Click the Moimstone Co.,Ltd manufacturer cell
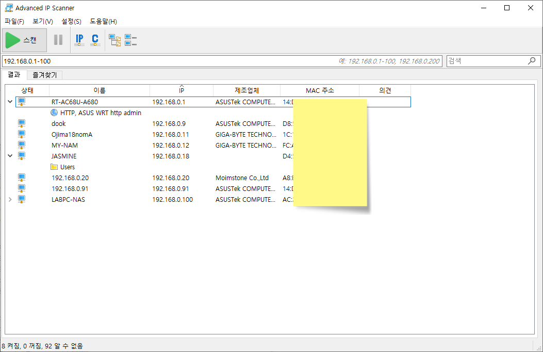Image resolution: width=543 pixels, height=352 pixels. tap(242, 178)
